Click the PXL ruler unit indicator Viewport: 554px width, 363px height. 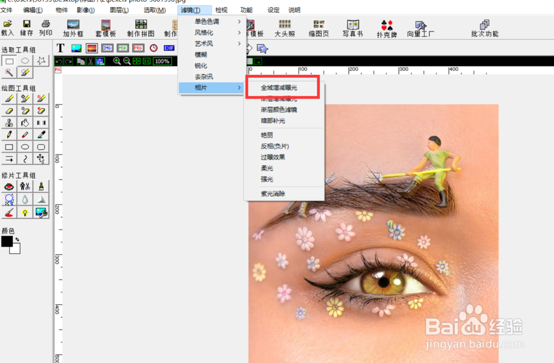[58, 70]
